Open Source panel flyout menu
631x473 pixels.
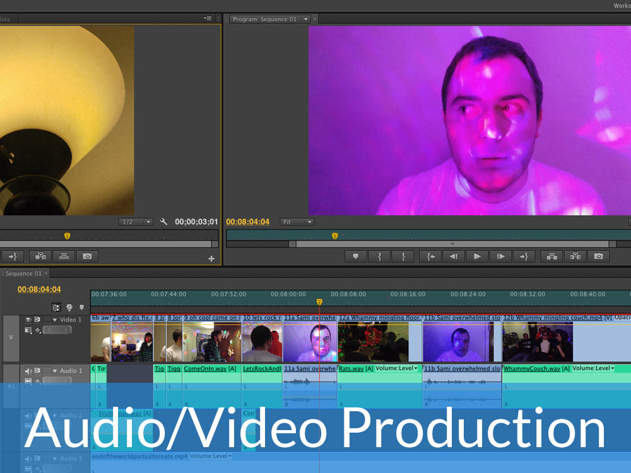click(208, 18)
